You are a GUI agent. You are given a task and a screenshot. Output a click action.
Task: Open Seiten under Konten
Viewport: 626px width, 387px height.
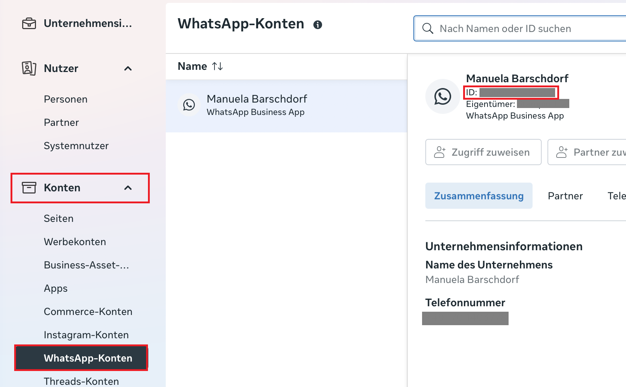59,219
